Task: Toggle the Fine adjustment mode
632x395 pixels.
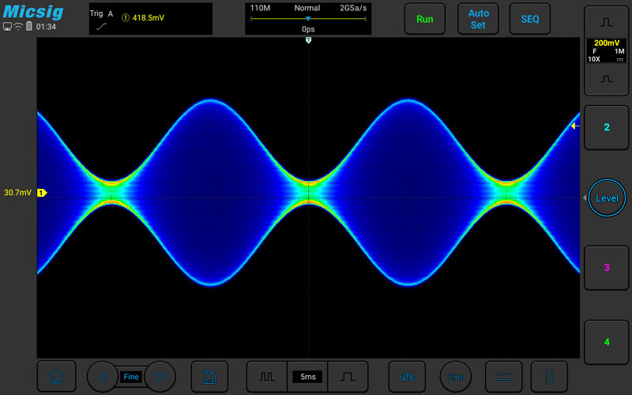Action: (131, 377)
